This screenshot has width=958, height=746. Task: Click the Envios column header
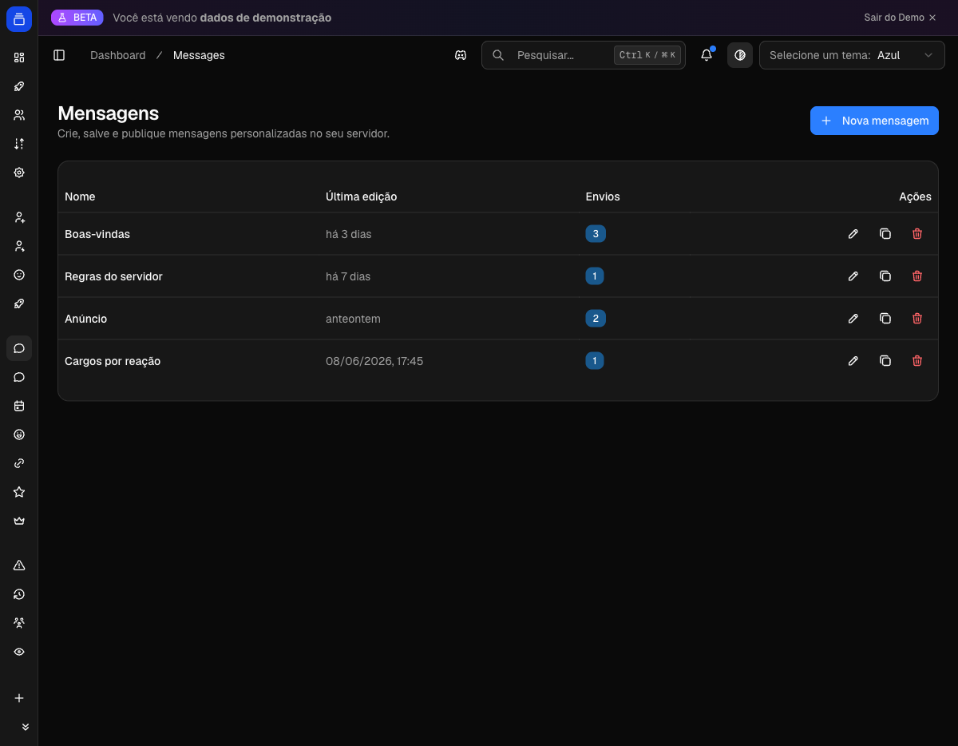tap(603, 196)
